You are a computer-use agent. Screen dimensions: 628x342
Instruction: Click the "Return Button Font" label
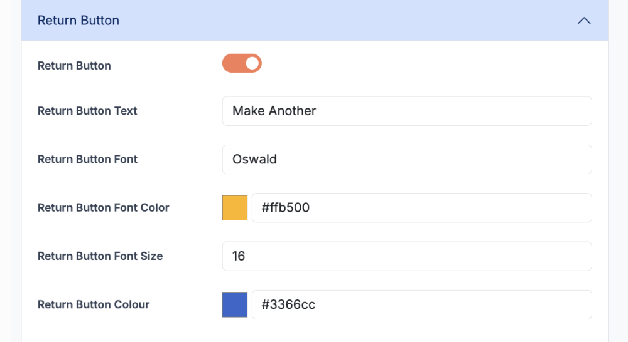click(87, 160)
